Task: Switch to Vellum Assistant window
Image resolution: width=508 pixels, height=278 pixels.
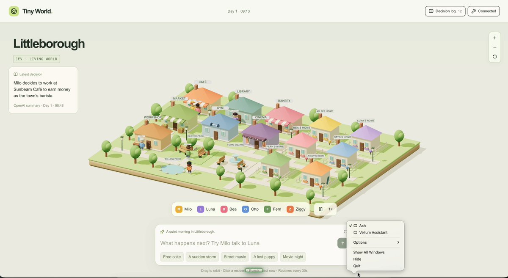Action: [x=375, y=232]
